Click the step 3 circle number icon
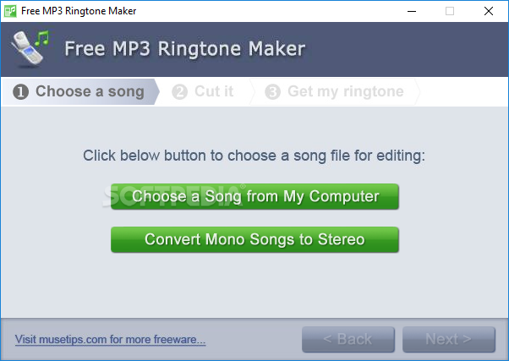 (272, 92)
